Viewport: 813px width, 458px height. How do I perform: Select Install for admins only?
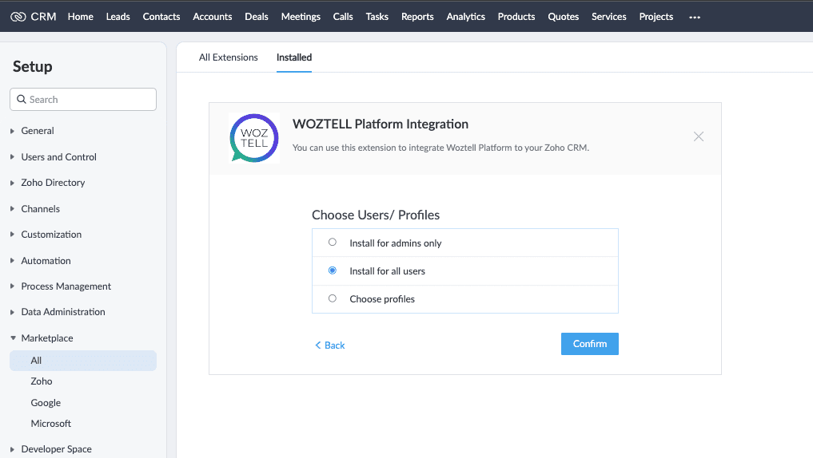pos(333,243)
